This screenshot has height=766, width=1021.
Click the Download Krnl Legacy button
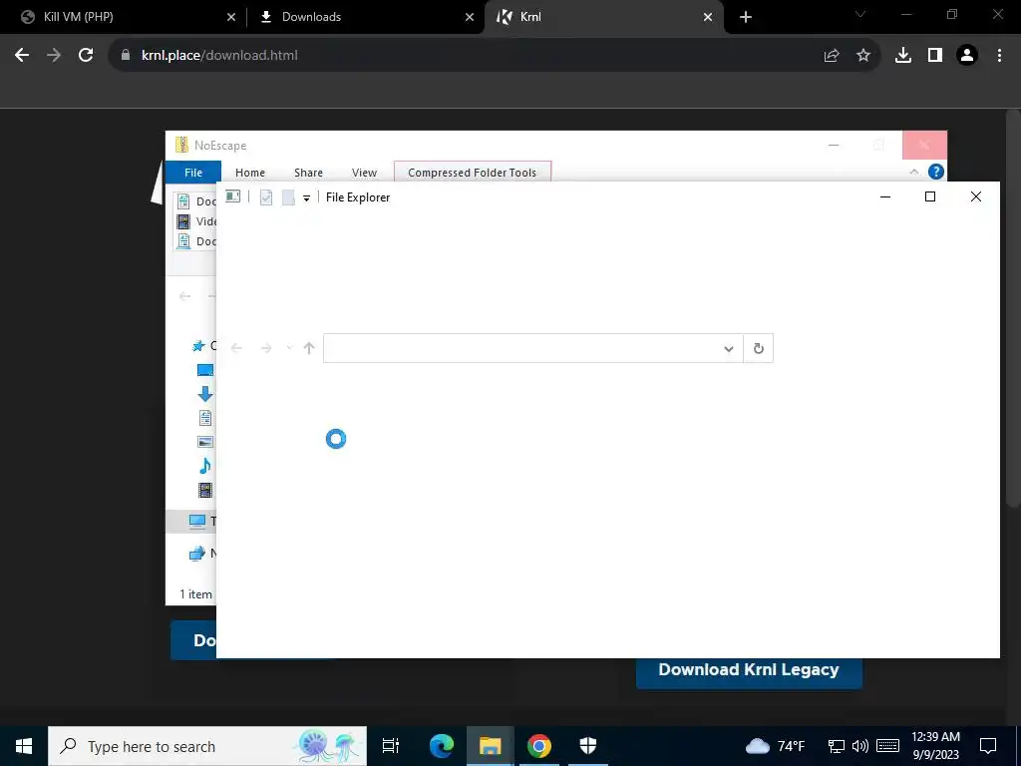pyautogui.click(x=749, y=670)
